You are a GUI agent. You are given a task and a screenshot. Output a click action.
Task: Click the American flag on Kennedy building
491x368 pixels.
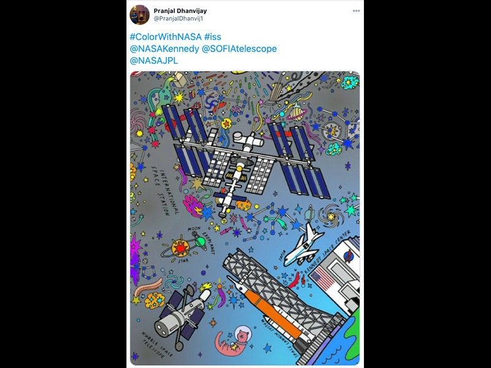point(322,278)
